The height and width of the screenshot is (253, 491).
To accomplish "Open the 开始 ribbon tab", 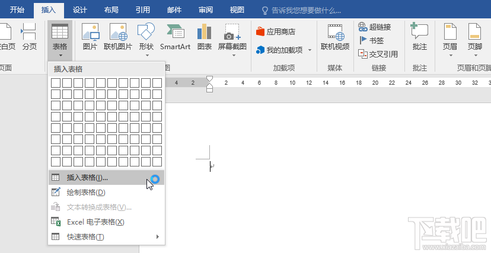I will coord(17,10).
